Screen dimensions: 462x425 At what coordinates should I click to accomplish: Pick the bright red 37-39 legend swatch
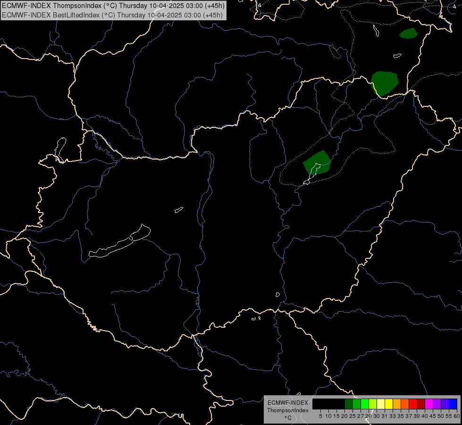point(413,404)
